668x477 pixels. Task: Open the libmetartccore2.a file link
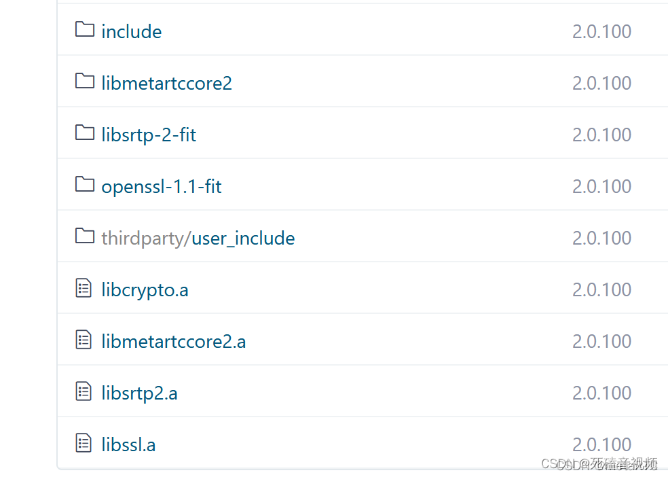[173, 342]
